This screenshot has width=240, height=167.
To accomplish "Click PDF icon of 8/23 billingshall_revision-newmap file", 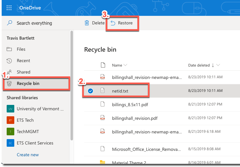I will [x=103, y=77].
